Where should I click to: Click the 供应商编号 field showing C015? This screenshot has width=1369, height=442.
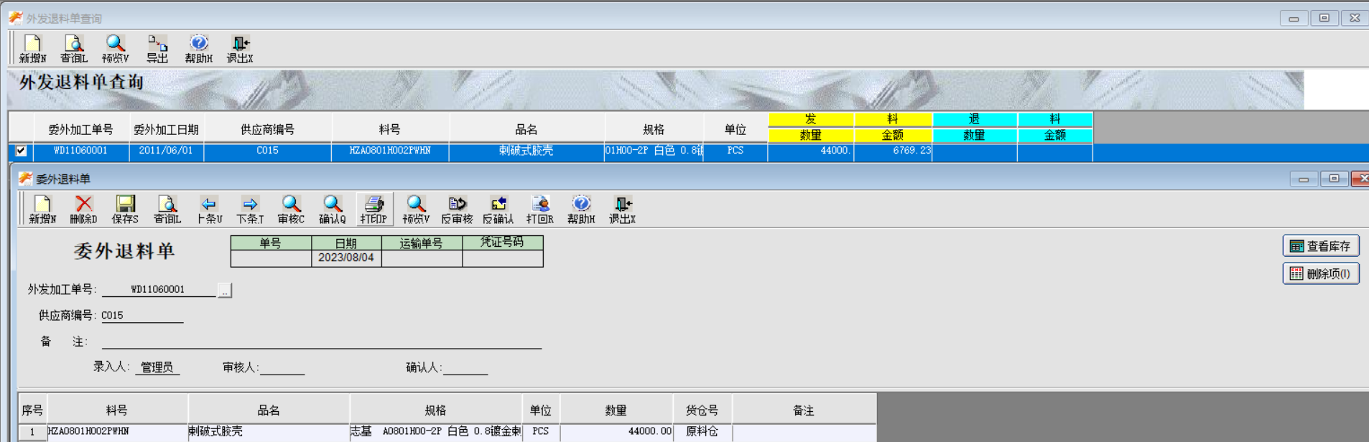coord(142,315)
